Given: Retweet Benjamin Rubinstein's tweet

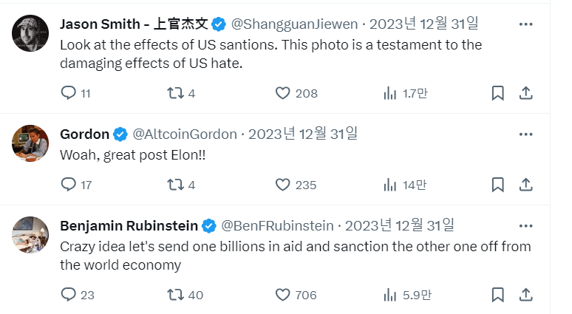Looking at the screenshot, I should (175, 295).
